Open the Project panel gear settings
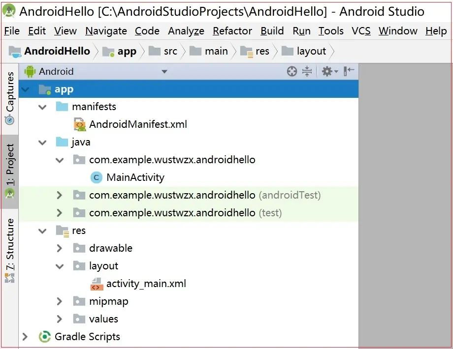453x349 pixels. point(329,71)
